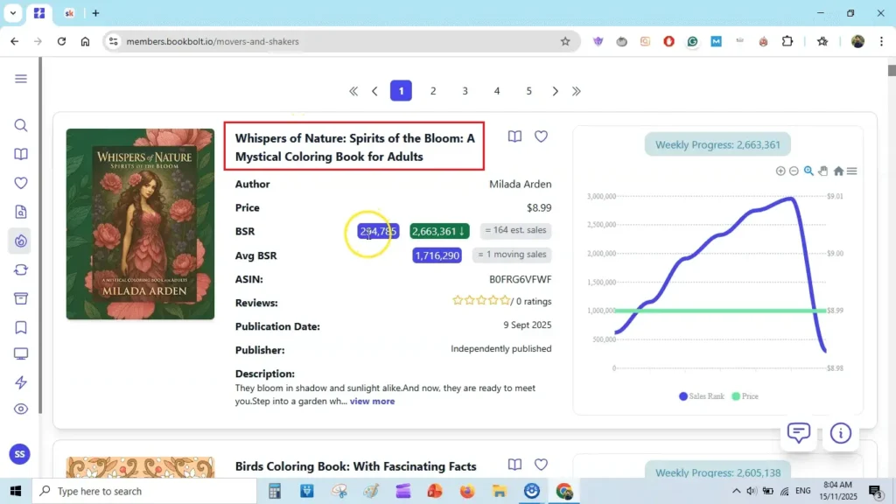The height and width of the screenshot is (504, 896).
Task: Select the chart panning hand tool
Action: [x=823, y=171]
